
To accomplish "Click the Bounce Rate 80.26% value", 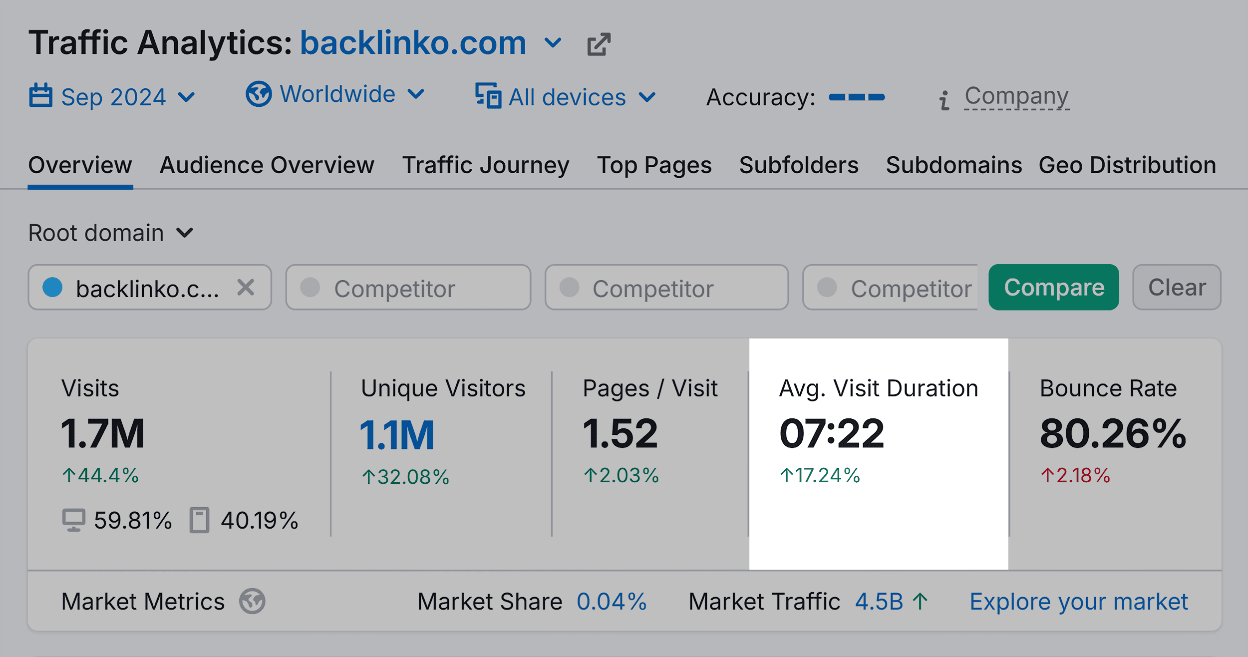I will 1113,433.
